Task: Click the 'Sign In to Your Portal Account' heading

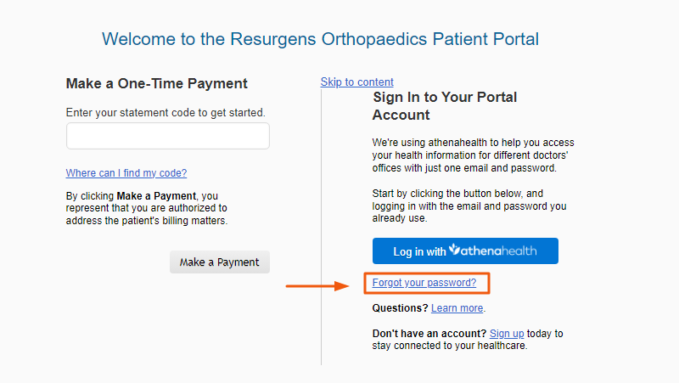Action: click(x=445, y=105)
